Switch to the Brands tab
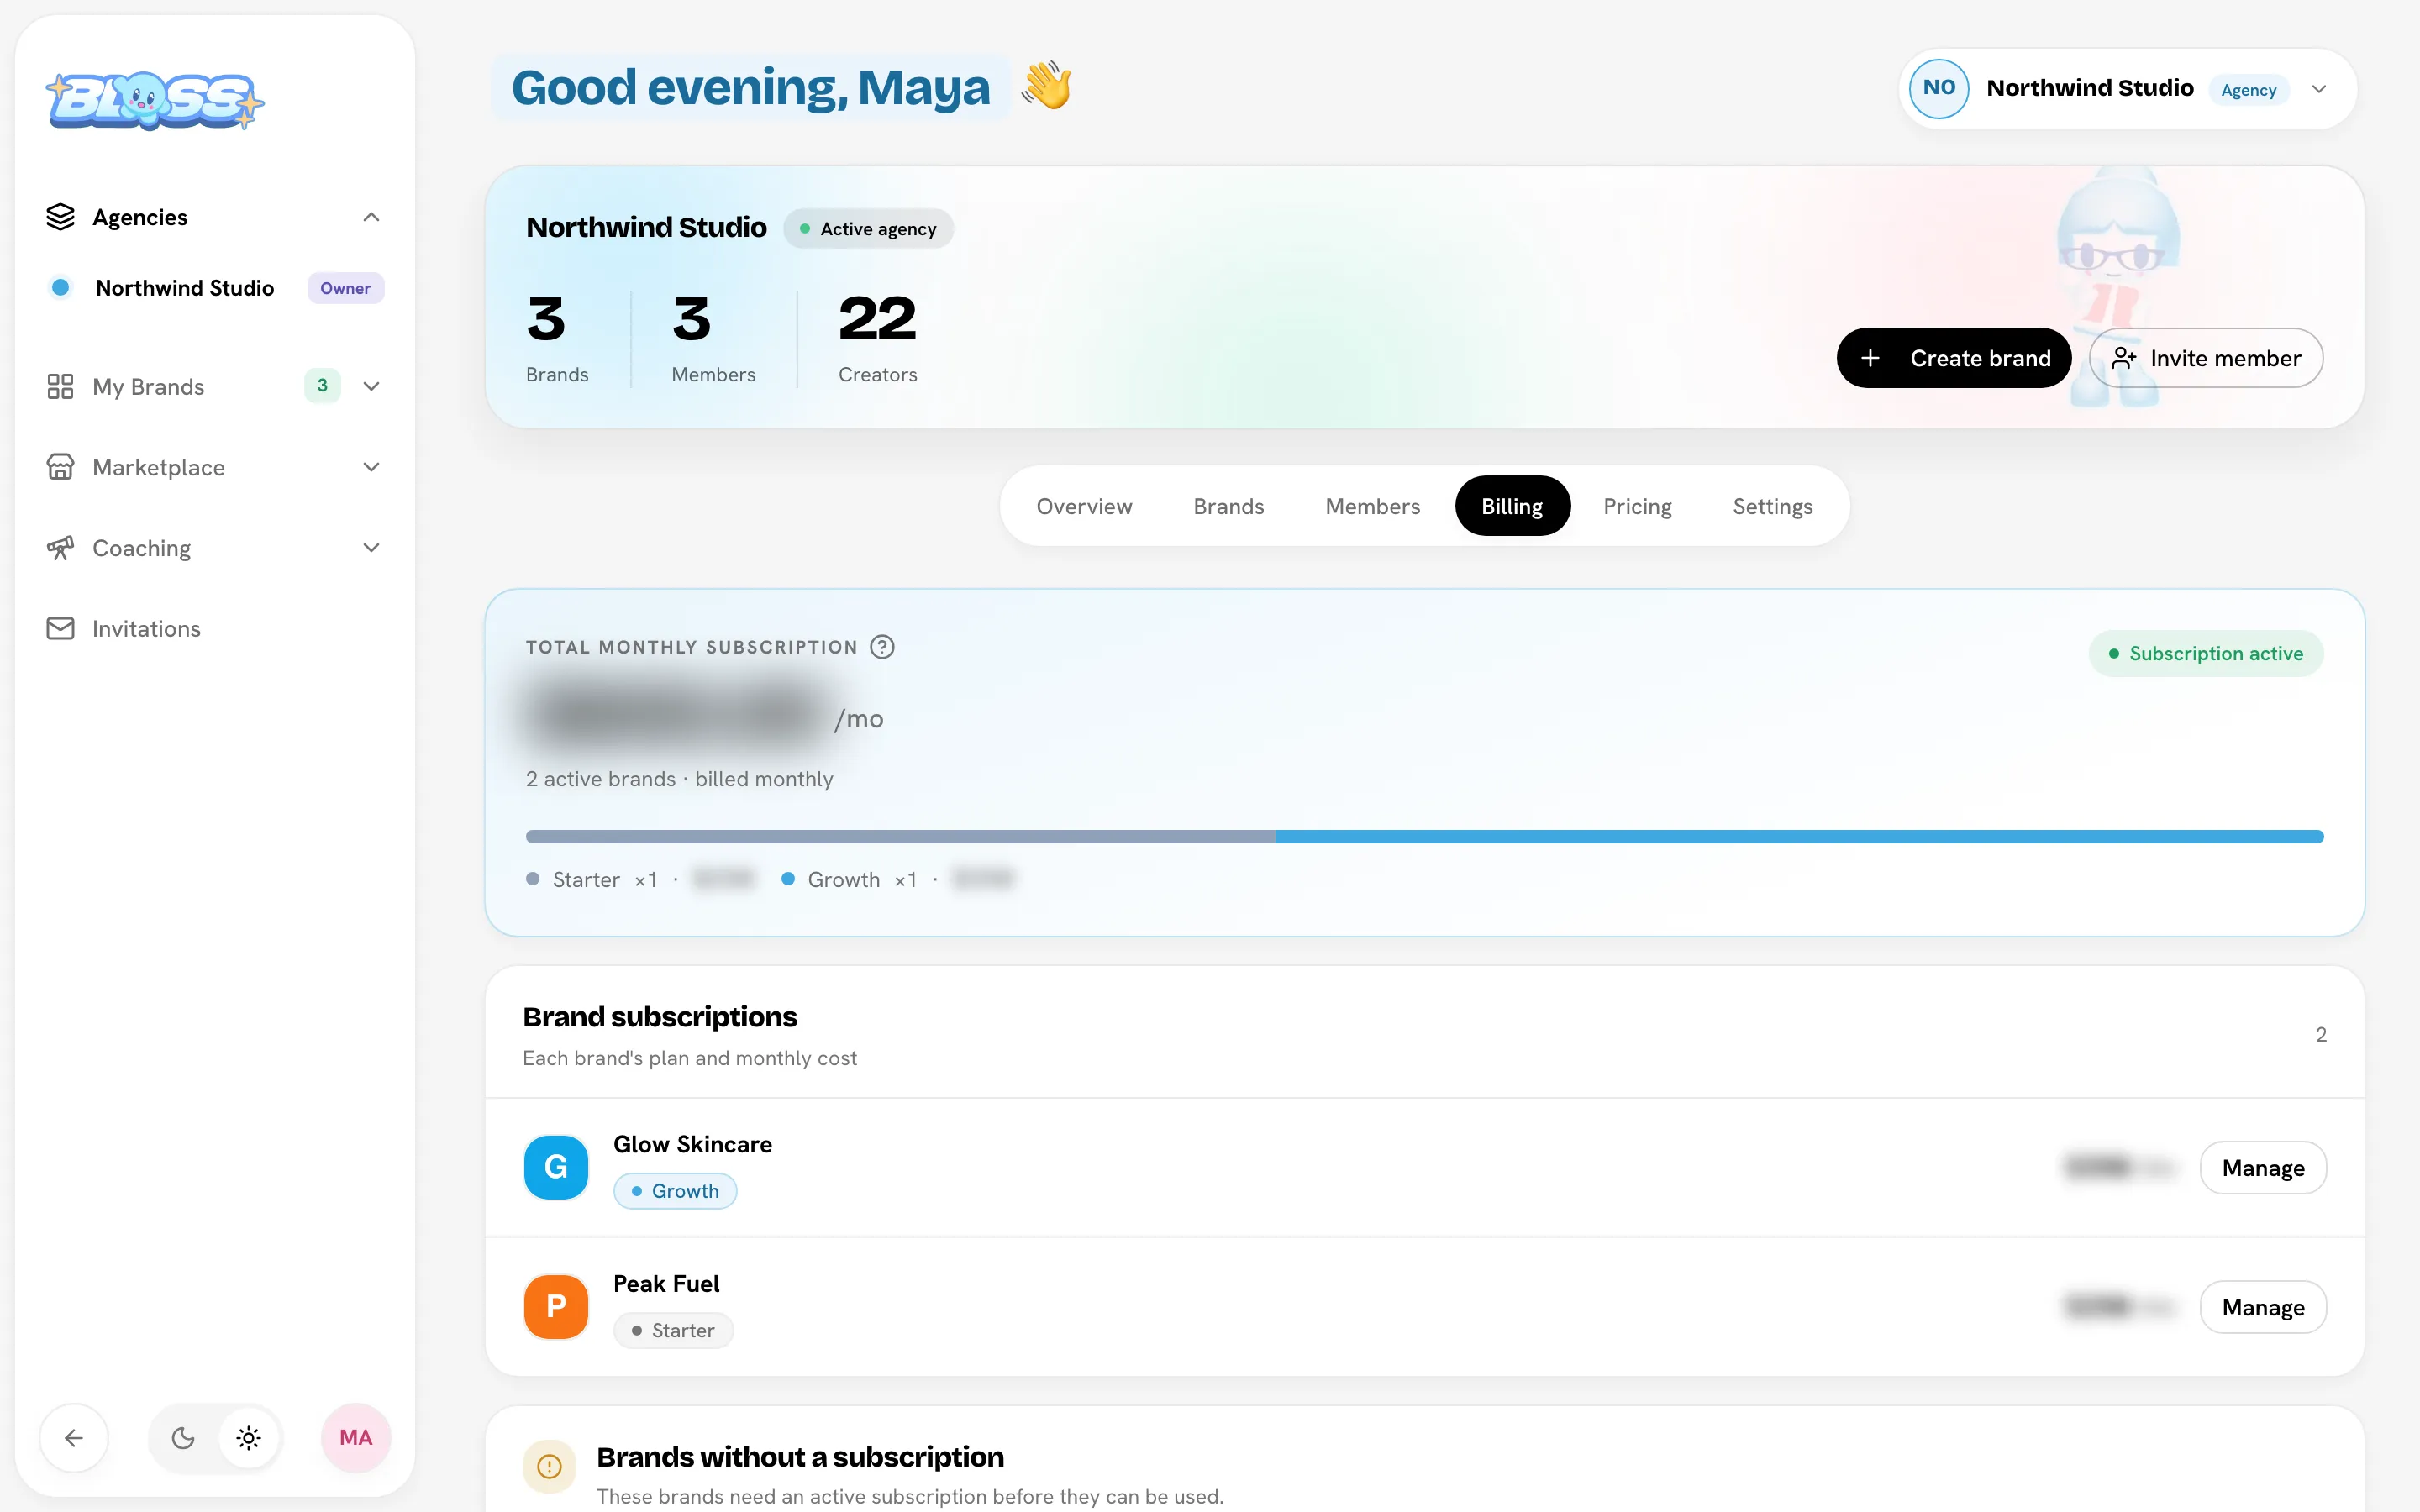2420x1512 pixels. click(x=1228, y=506)
